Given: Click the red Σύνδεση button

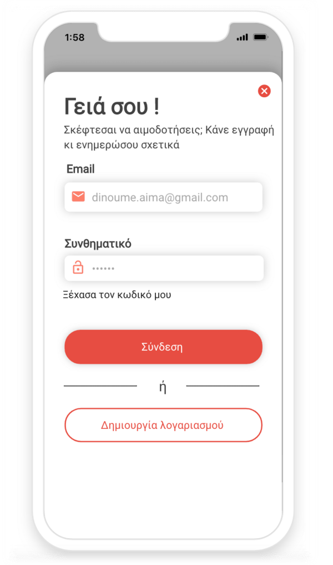Looking at the screenshot, I should (163, 347).
